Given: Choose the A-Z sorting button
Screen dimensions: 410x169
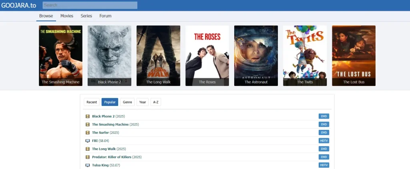Looking at the screenshot, I should pyautogui.click(x=156, y=102).
